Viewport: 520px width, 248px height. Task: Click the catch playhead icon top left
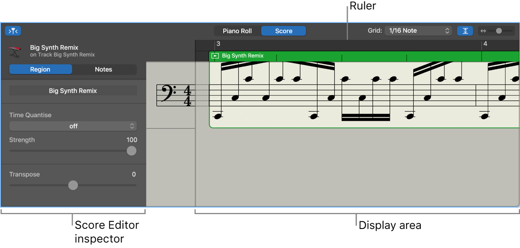pos(12,31)
